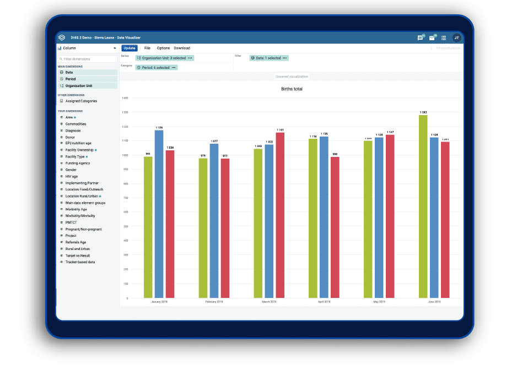Open the apps grid menu icon
This screenshot has width=517, height=375.
444,38
